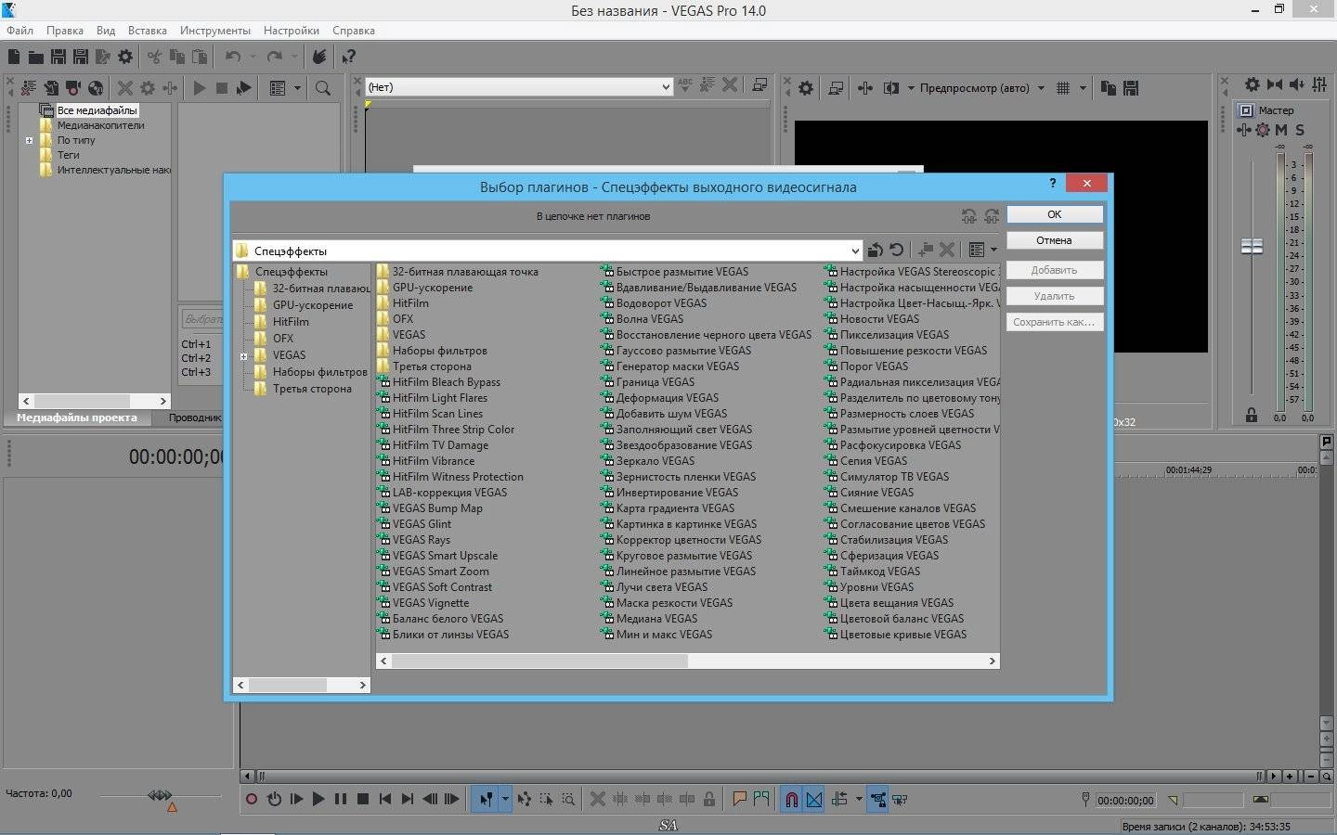This screenshot has width=1337, height=835.
Task: Open preview overlays grid dropdown arrow
Action: point(1083,88)
